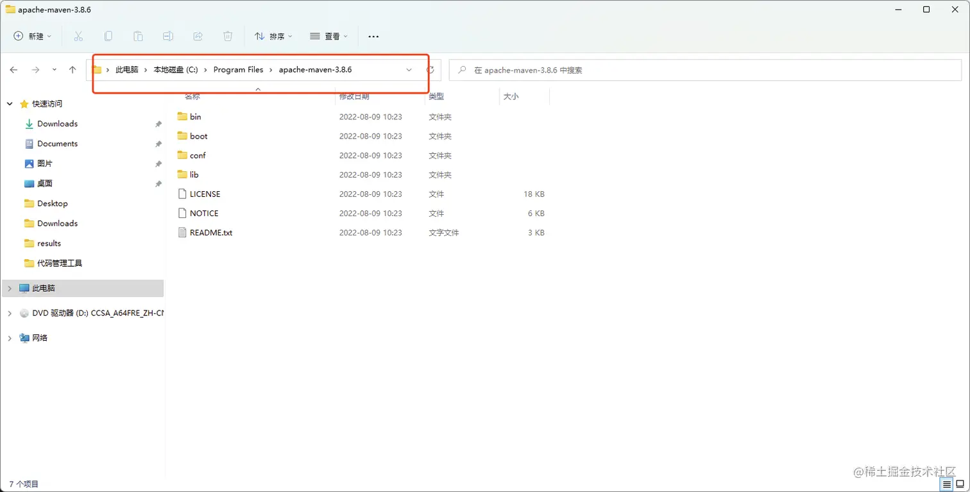Select 此电脑 label in the sidebar
The width and height of the screenshot is (970, 492).
44,289
